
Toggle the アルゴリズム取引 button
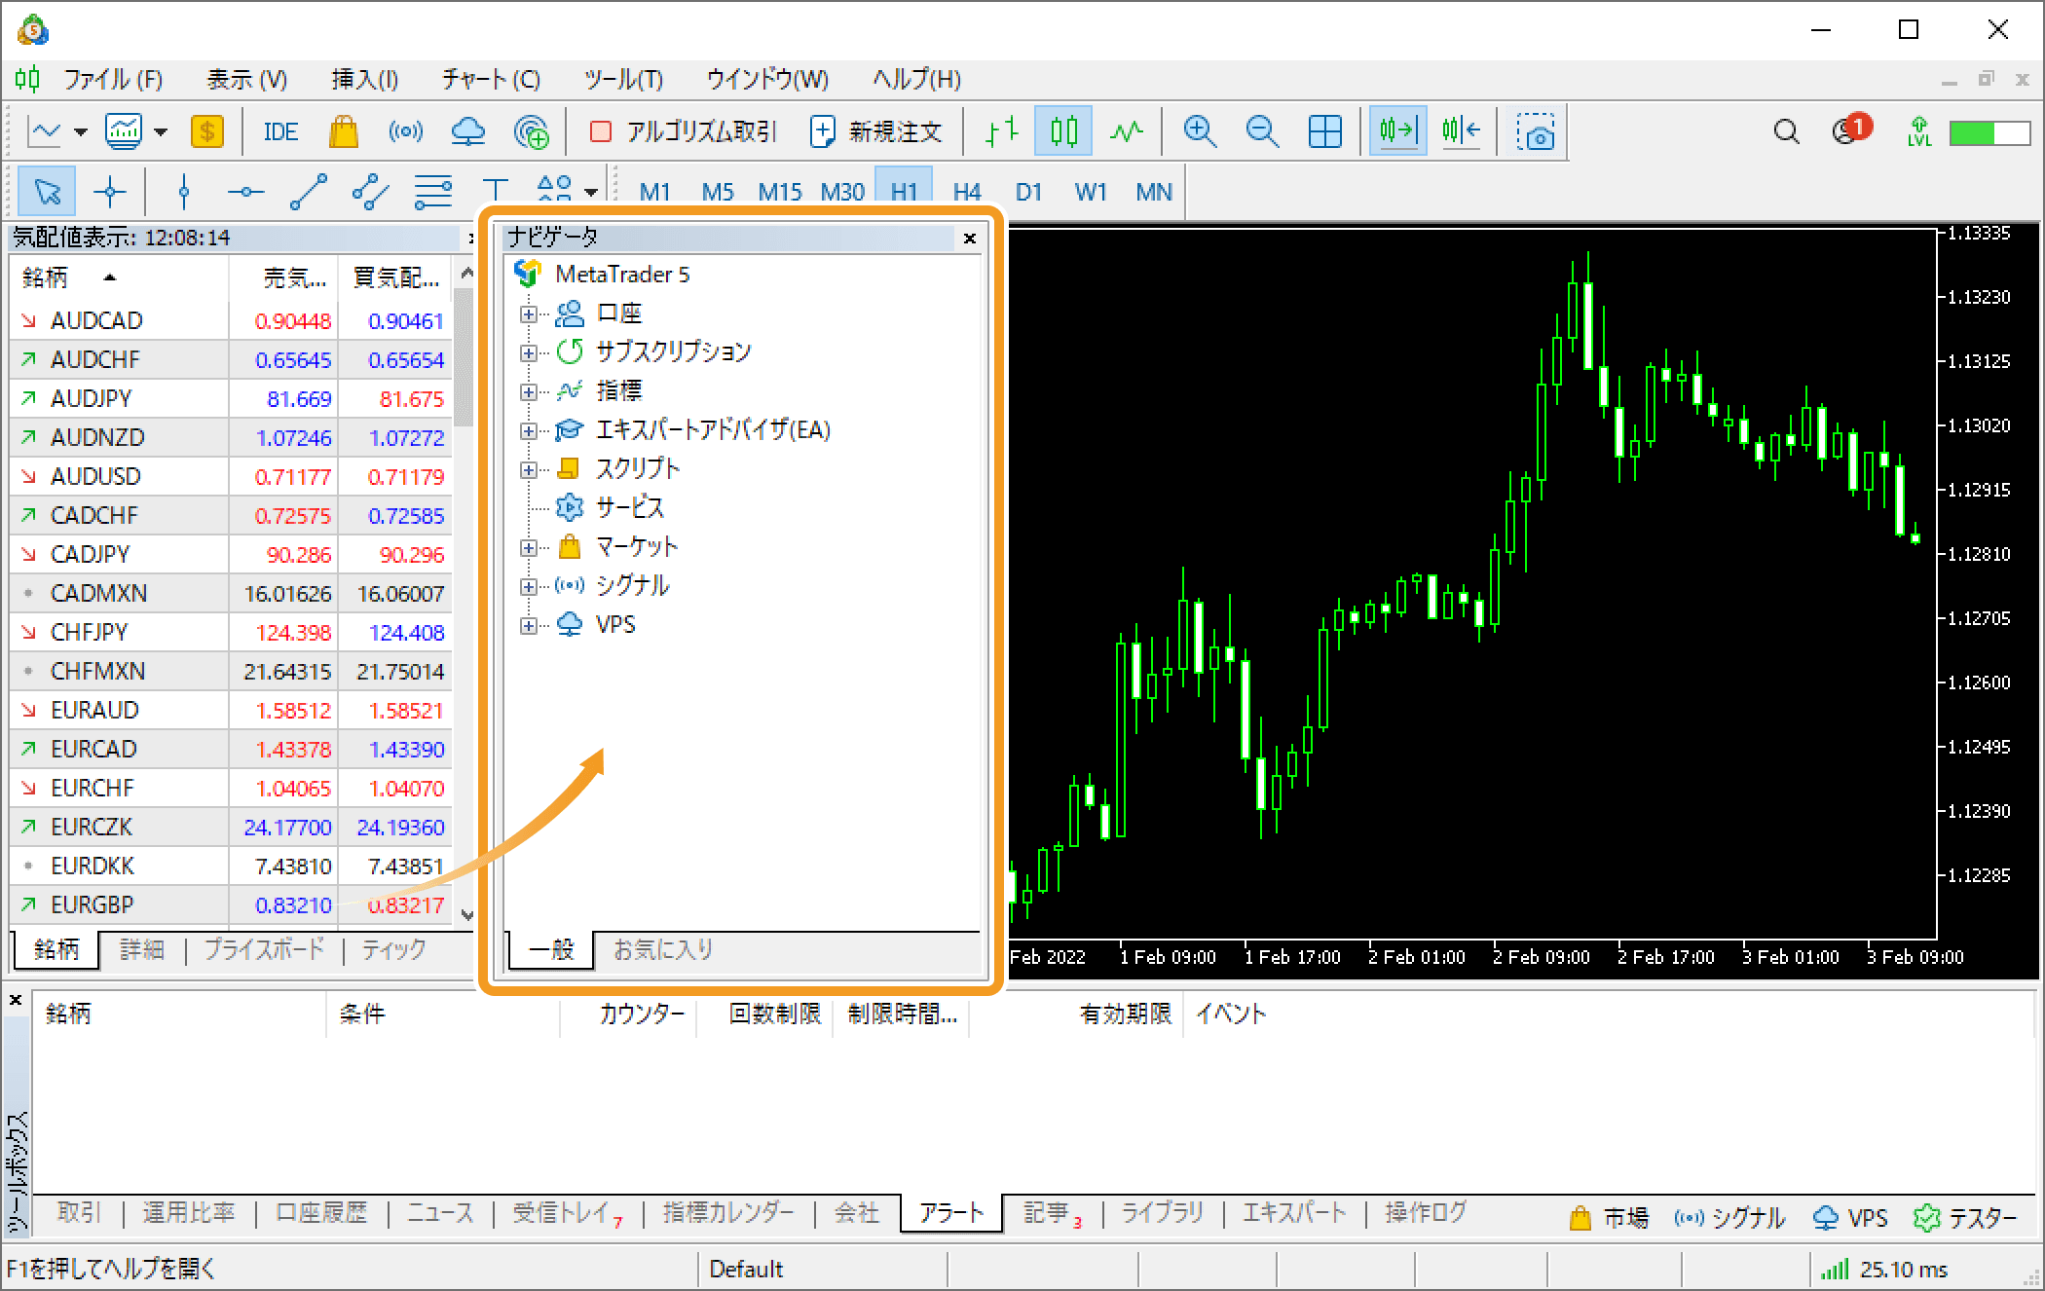coord(683,131)
